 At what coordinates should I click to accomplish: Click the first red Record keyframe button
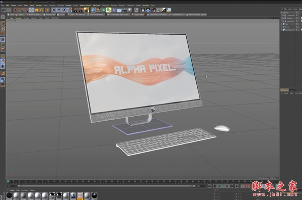click(246, 186)
